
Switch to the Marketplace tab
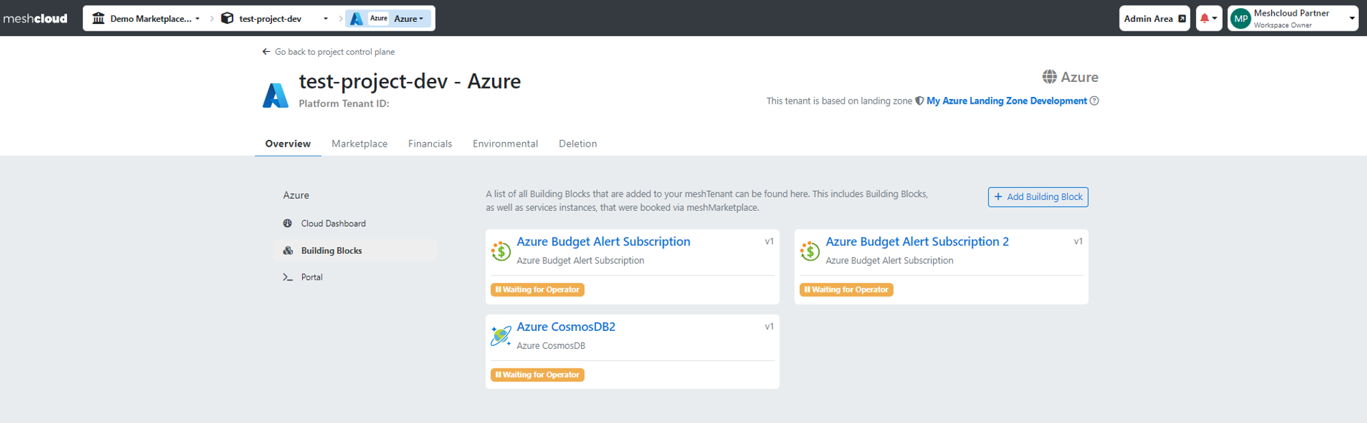360,144
